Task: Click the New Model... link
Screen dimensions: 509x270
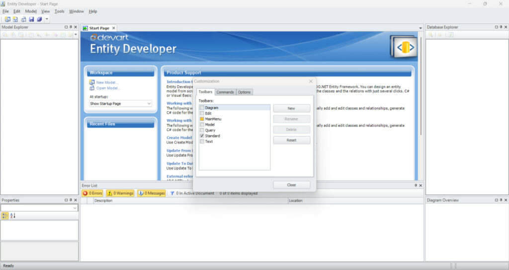Action: (107, 82)
